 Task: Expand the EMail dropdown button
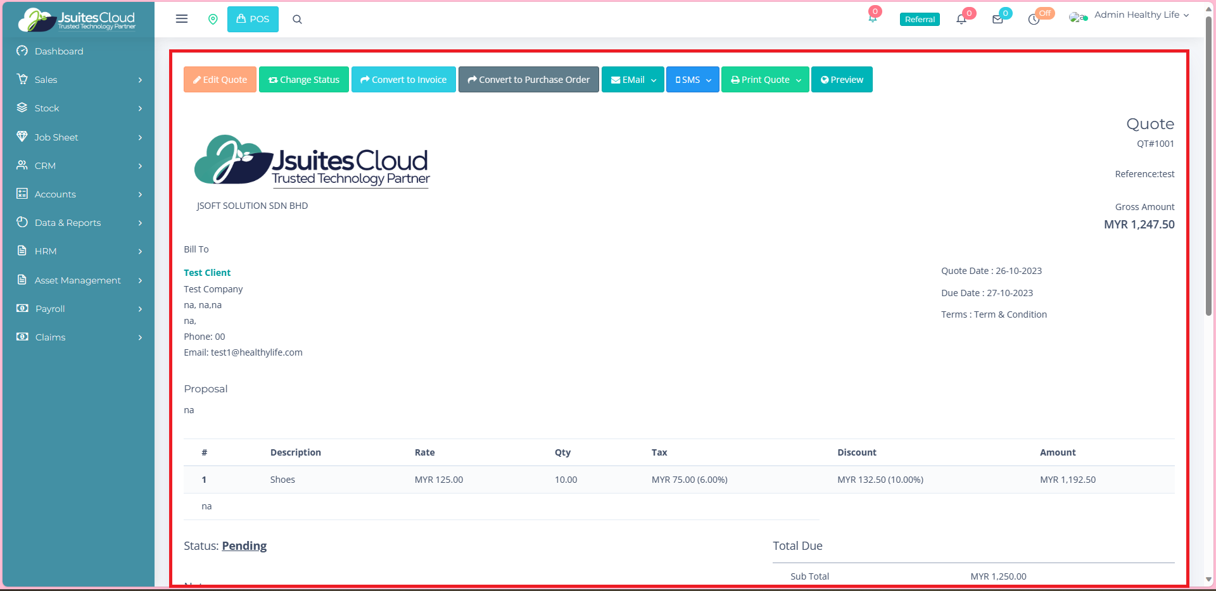tap(633, 80)
